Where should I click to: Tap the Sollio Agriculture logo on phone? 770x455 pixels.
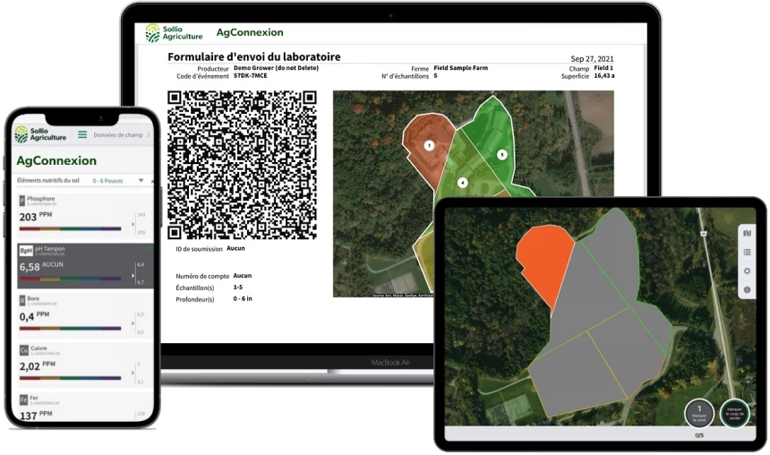[40, 134]
